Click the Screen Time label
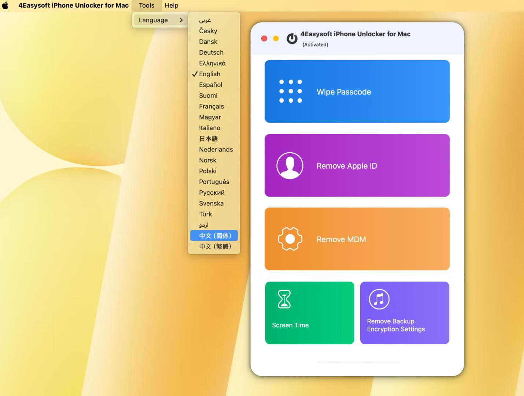Viewport: 524px width, 396px height. click(290, 325)
